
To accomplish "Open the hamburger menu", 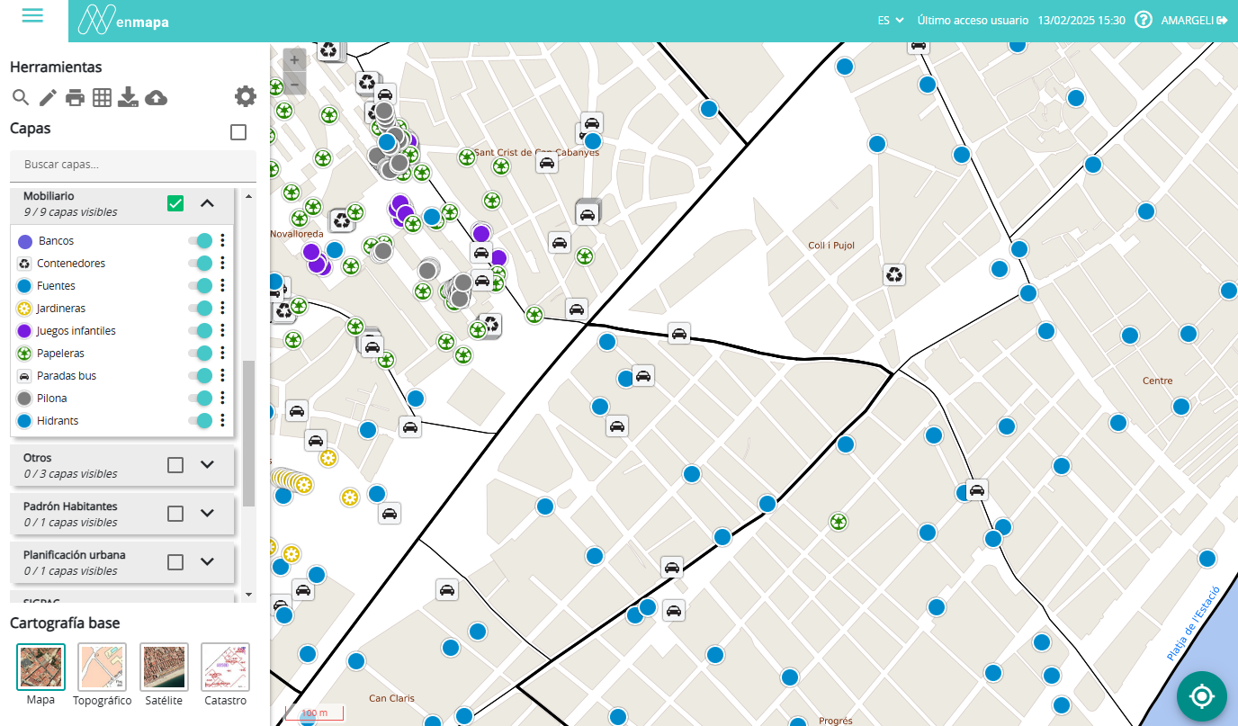I will click(32, 16).
